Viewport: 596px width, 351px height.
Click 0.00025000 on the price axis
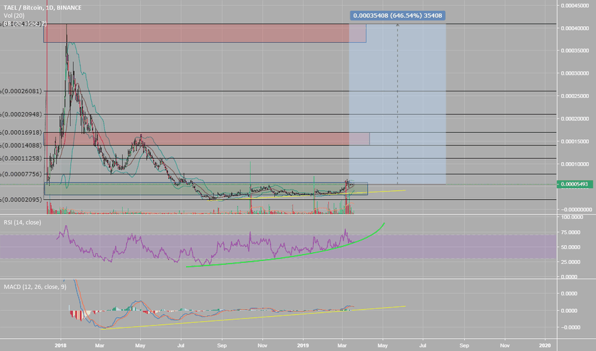click(x=575, y=96)
